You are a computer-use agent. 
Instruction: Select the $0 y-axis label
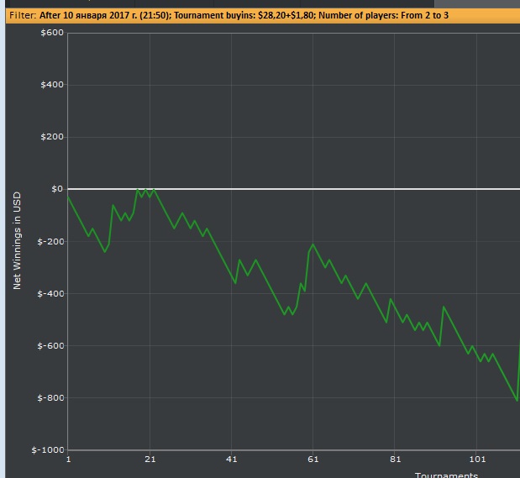click(57, 189)
